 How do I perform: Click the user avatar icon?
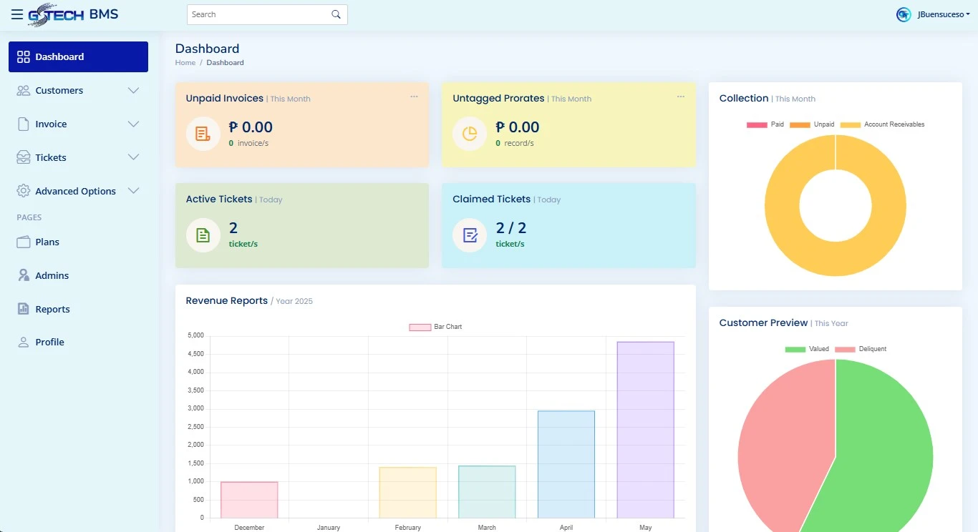coord(904,14)
